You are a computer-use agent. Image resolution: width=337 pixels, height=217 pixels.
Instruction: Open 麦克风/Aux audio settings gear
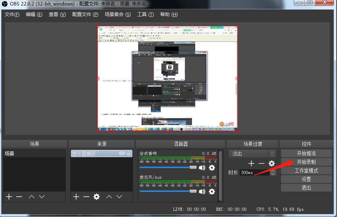click(212, 191)
